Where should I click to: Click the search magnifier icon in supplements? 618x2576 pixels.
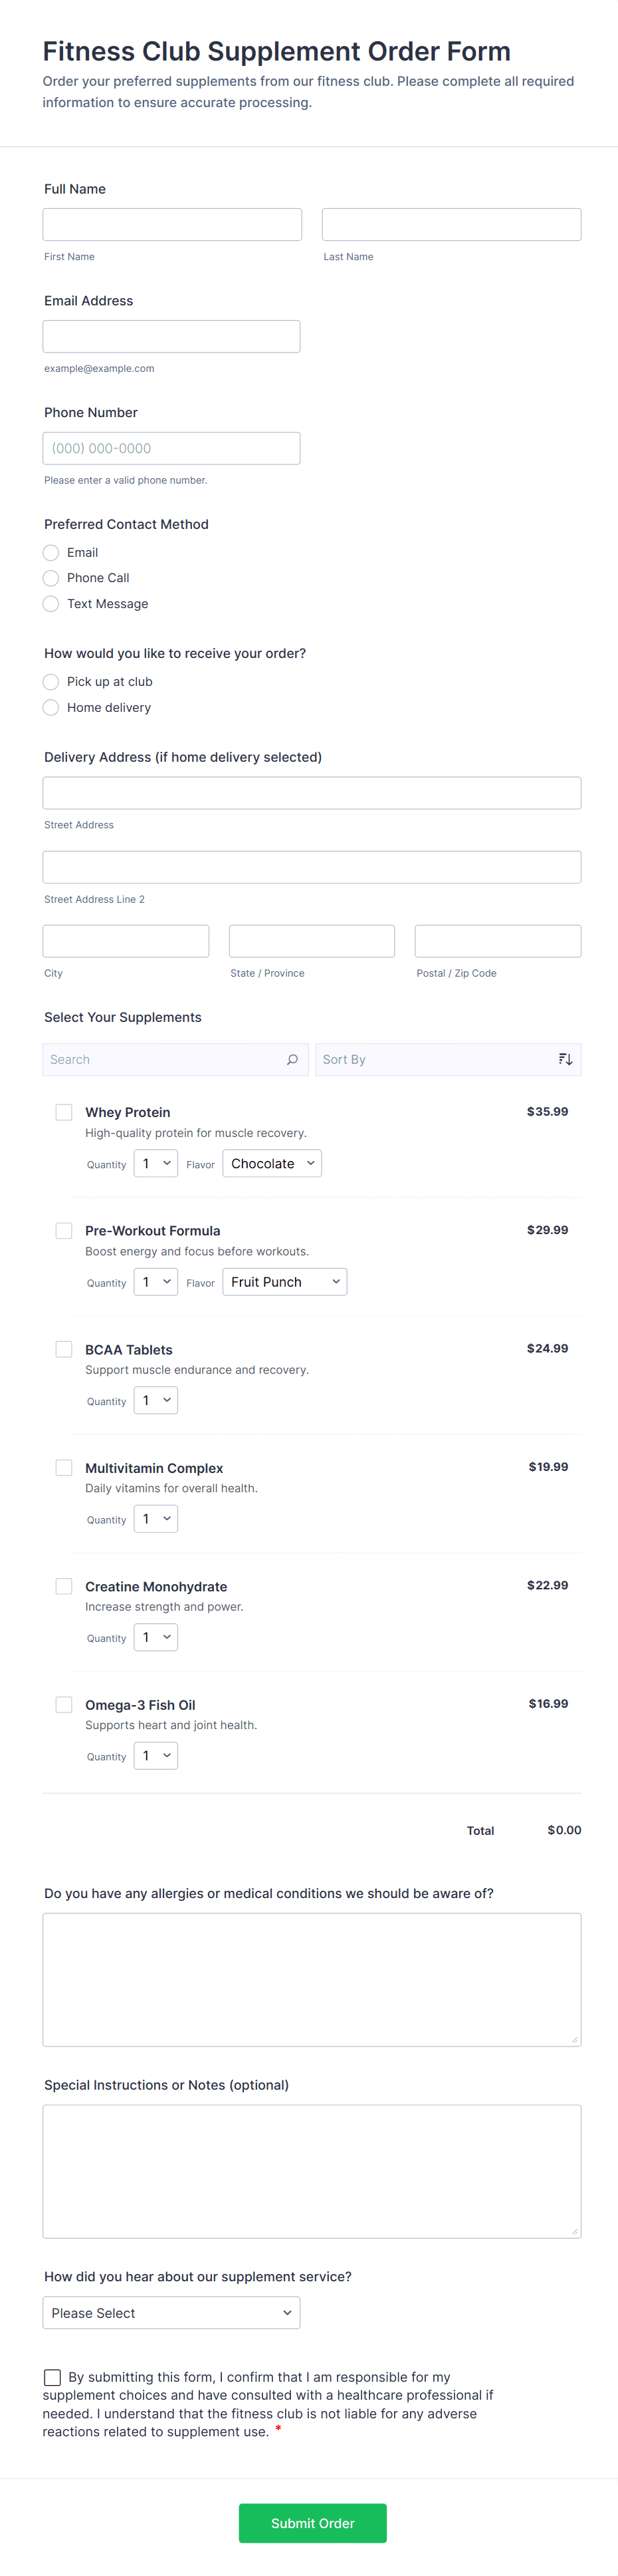[292, 1059]
